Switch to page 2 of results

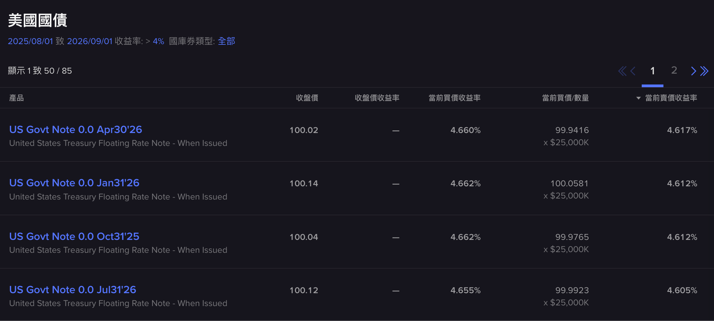(x=674, y=71)
